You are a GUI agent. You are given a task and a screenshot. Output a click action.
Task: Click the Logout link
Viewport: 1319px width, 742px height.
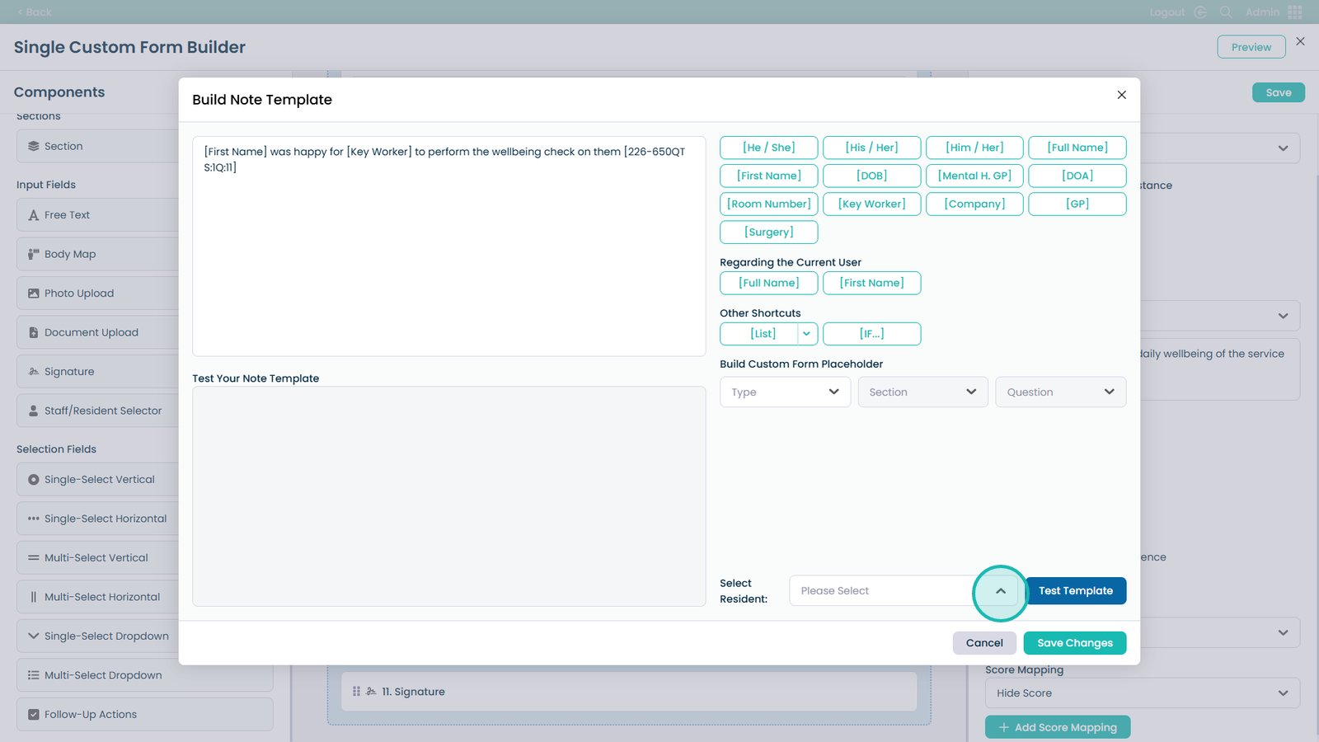[x=1167, y=12]
